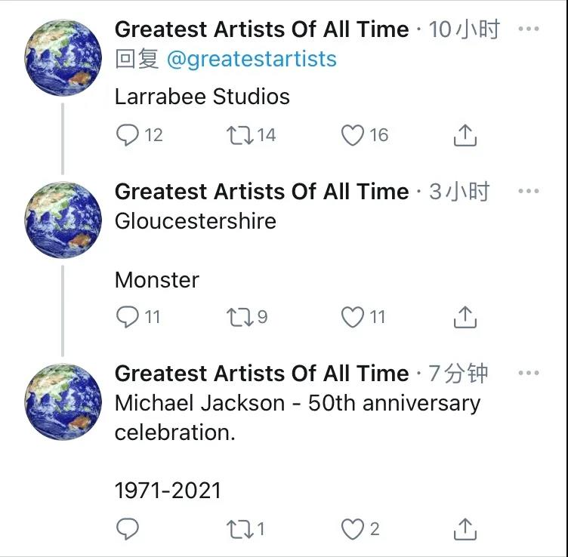Retweet the Michael Jackson anniversary tweet
The height and width of the screenshot is (557, 568).
[x=239, y=529]
